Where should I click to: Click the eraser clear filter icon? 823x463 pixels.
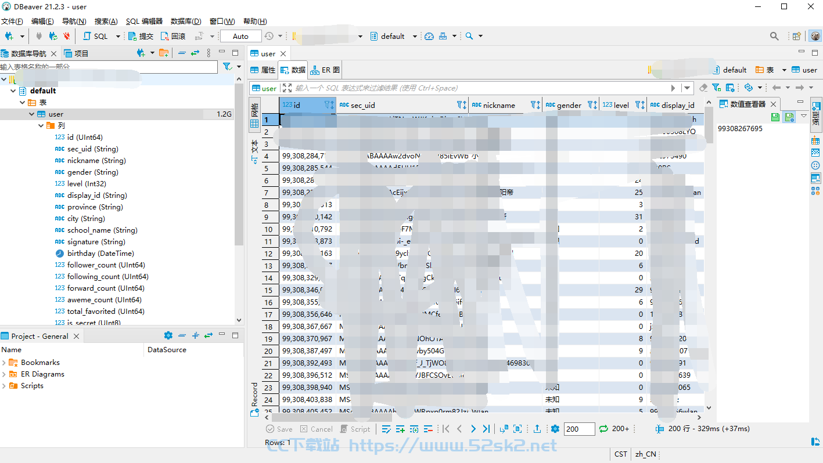click(x=703, y=88)
